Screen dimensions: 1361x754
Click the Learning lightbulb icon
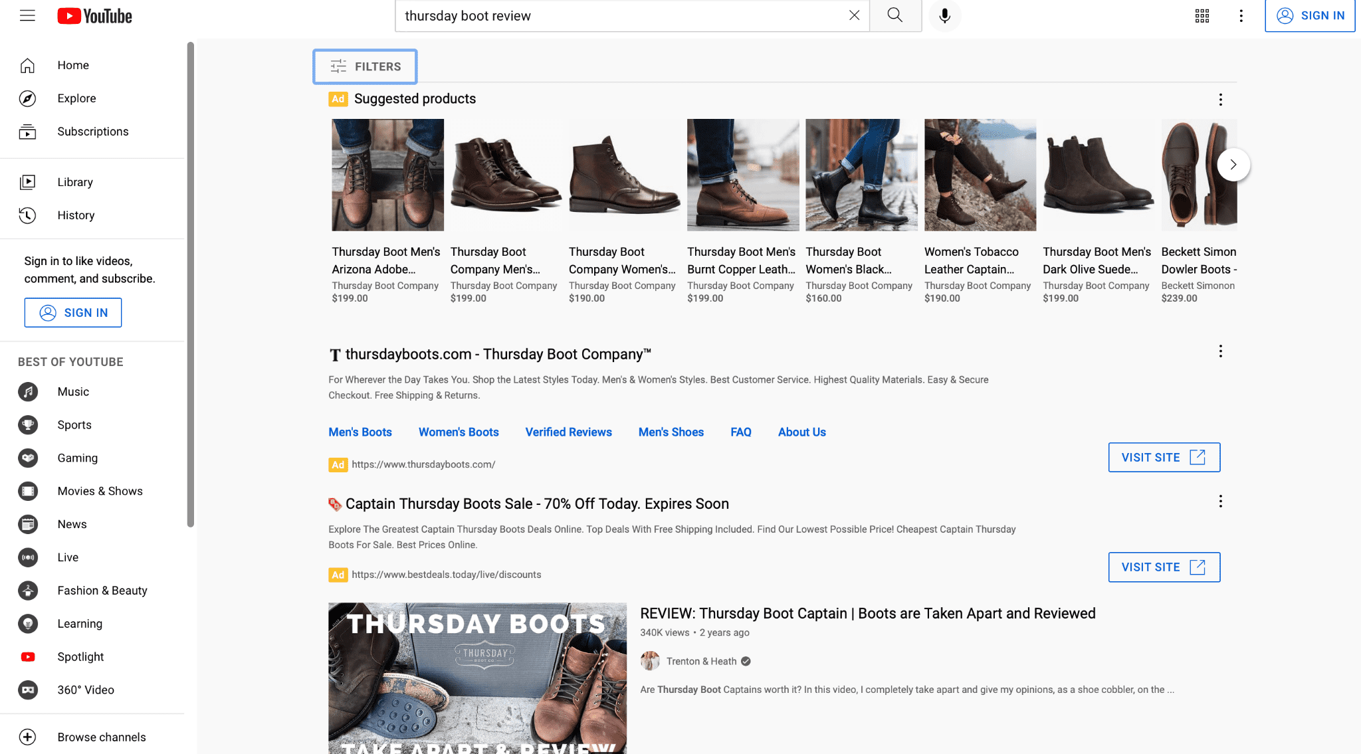28,624
